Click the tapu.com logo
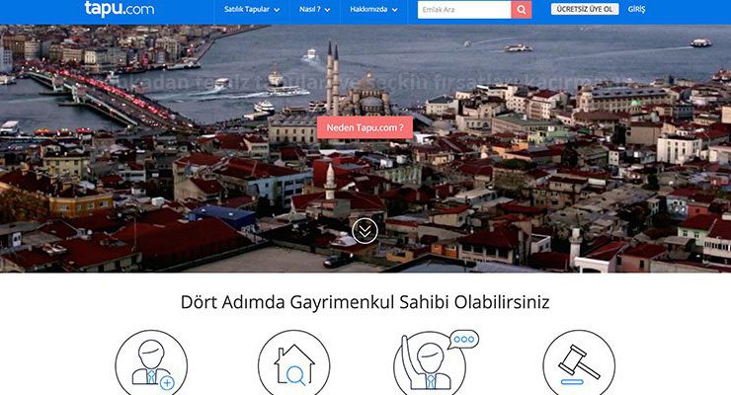This screenshot has height=395, width=731. tap(120, 9)
